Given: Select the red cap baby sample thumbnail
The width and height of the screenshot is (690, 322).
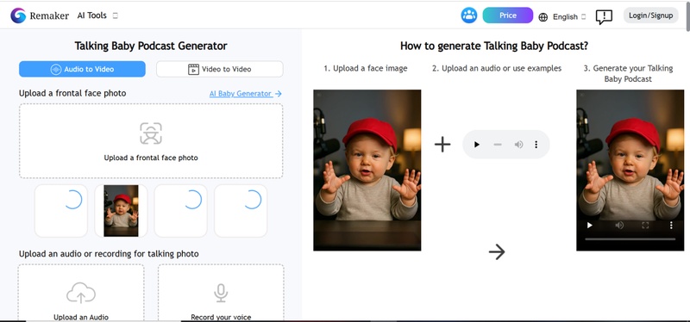Looking at the screenshot, I should 121,211.
